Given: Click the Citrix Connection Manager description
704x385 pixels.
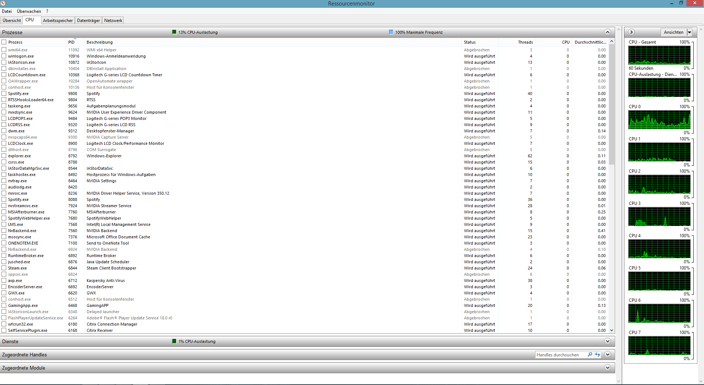Looking at the screenshot, I should click(x=112, y=324).
